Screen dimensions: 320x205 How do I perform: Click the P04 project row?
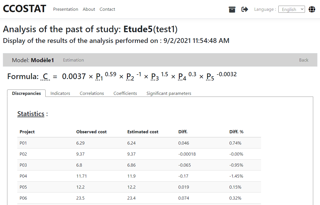click(139, 176)
